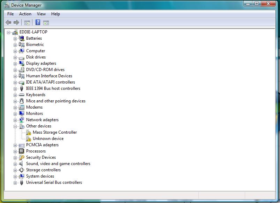Click the Batteries category icon
The width and height of the screenshot is (280, 203).
(22, 38)
